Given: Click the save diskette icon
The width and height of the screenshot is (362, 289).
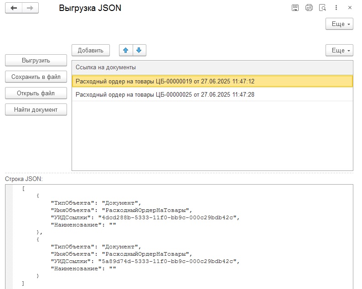Looking at the screenshot, I should pos(295,8).
